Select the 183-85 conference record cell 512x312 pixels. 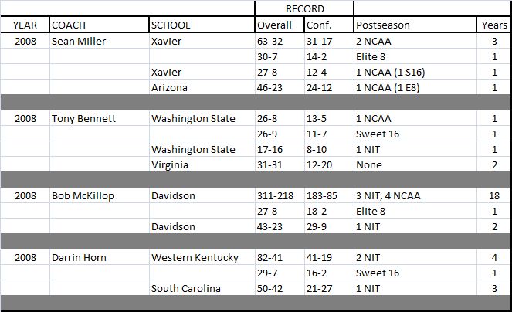coord(329,195)
